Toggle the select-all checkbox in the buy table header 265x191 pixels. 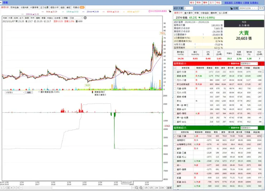pyautogui.click(x=175, y=68)
